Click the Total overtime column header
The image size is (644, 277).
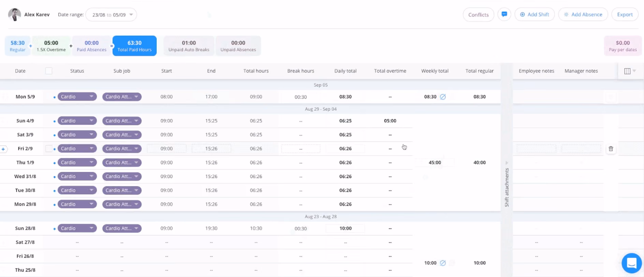coord(390,71)
